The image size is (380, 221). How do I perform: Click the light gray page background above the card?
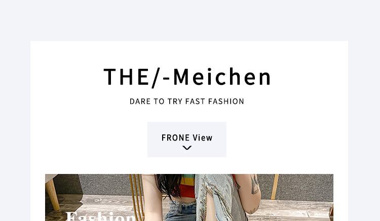click(x=190, y=20)
